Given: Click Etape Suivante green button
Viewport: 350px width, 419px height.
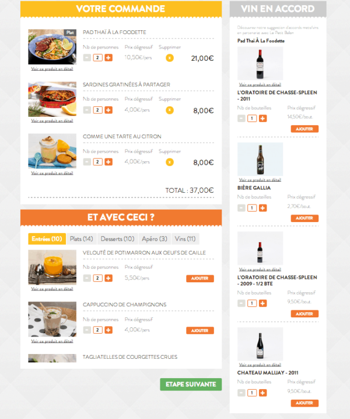Looking at the screenshot, I should 191,385.
